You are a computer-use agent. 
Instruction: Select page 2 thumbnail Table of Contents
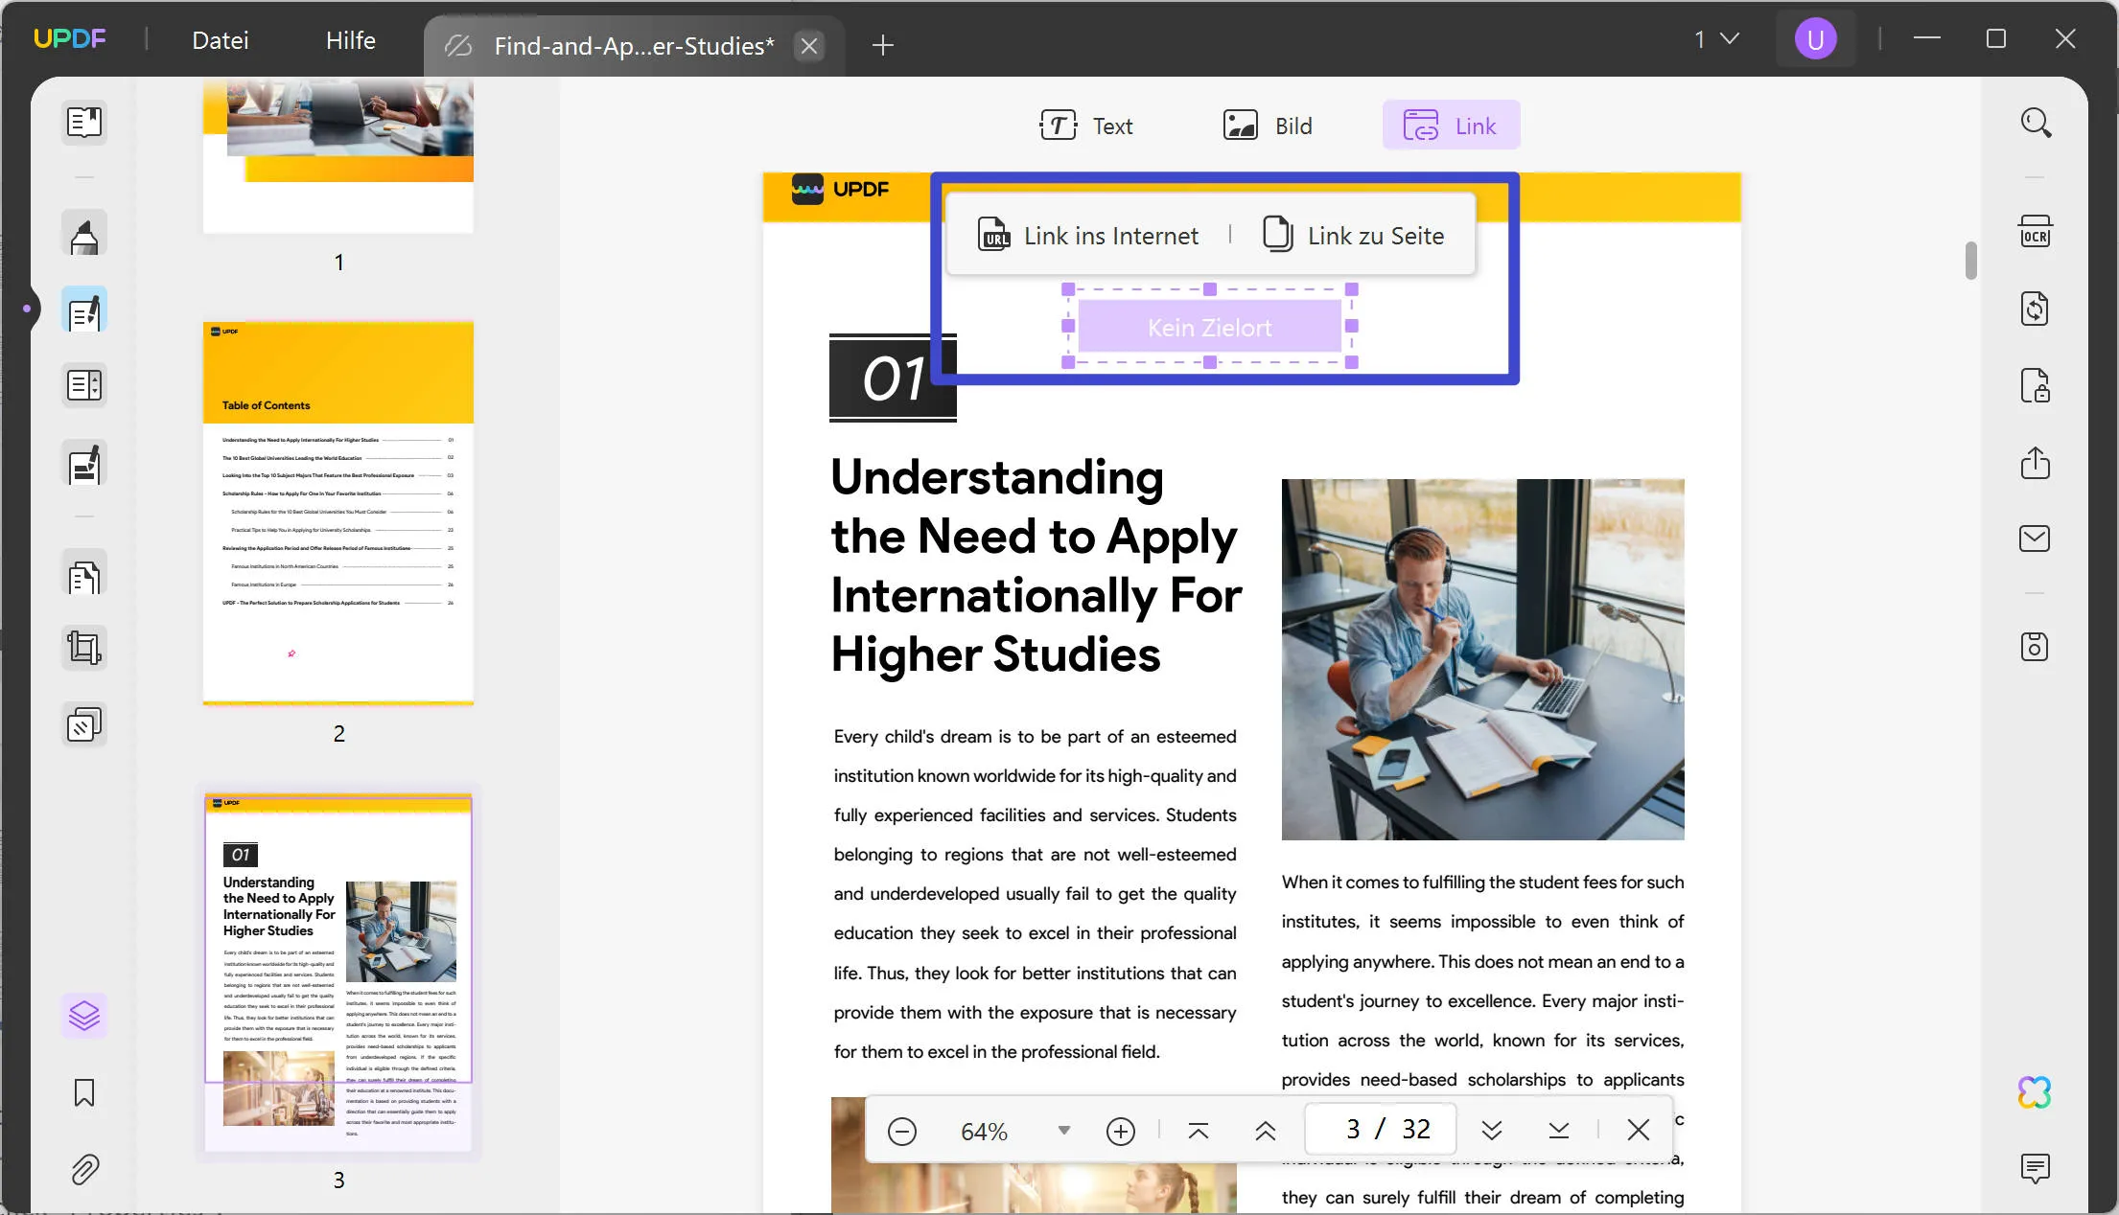pyautogui.click(x=338, y=513)
